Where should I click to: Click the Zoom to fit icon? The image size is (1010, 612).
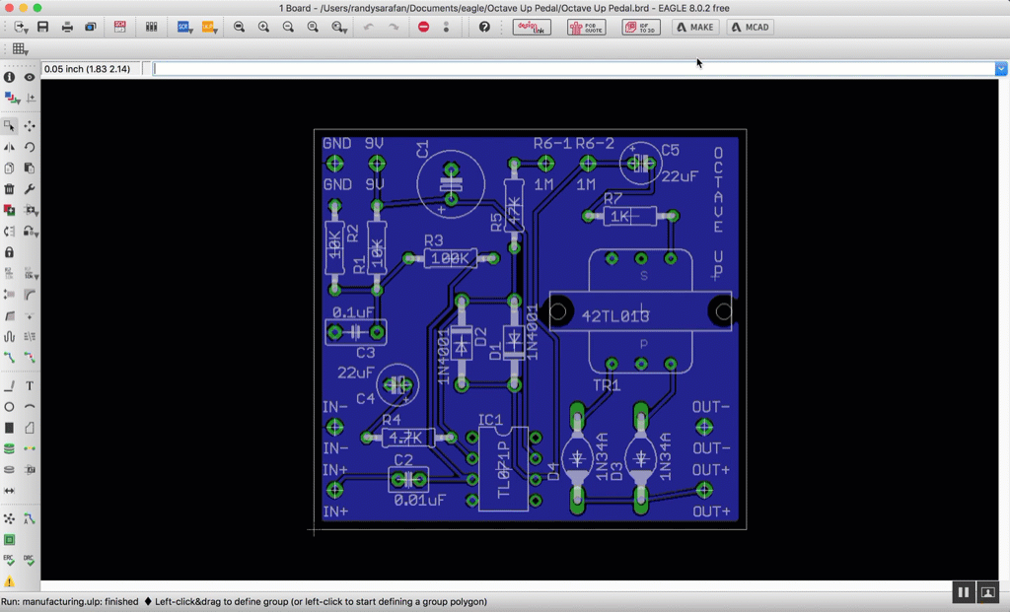click(x=239, y=27)
